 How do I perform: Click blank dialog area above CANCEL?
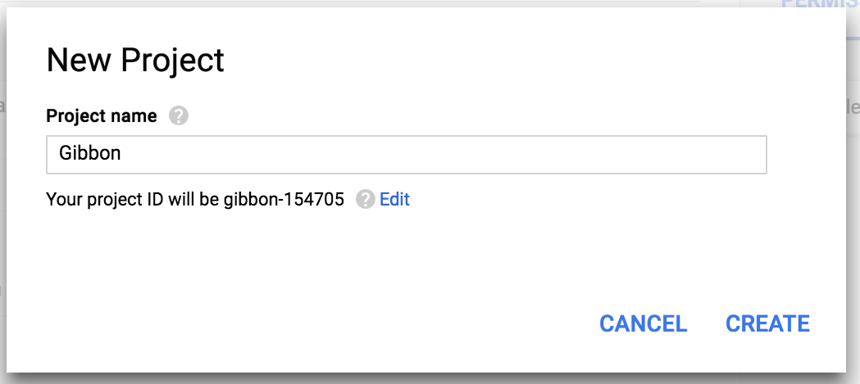point(643,263)
